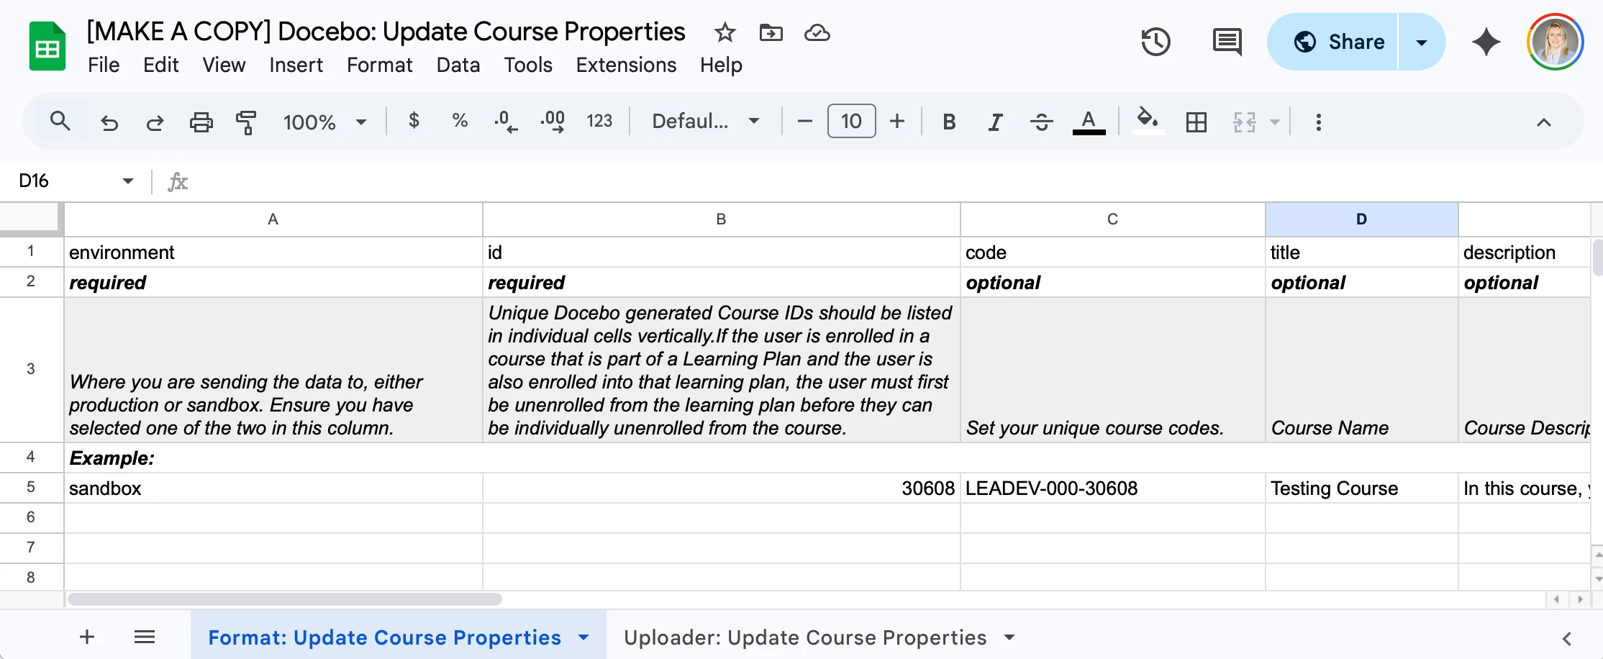Open the Help menu
Image resolution: width=1603 pixels, height=659 pixels.
721,65
